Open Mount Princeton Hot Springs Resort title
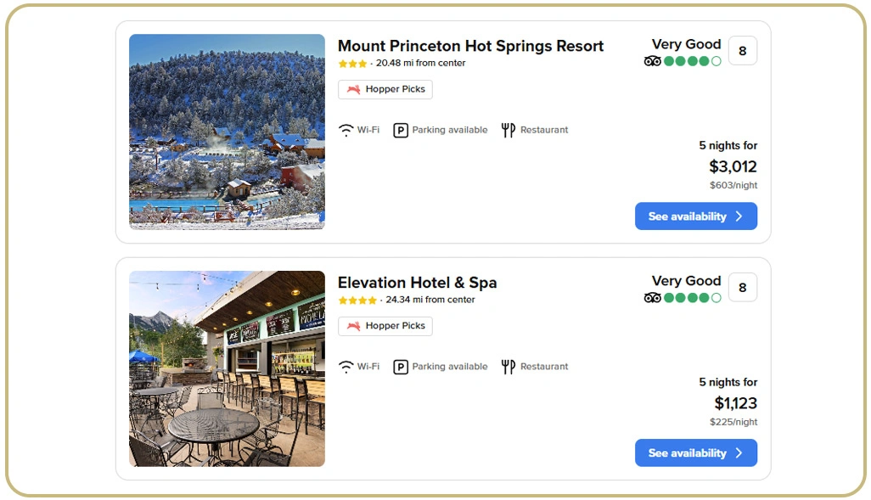Viewport: 871px width, 500px height. click(x=470, y=46)
